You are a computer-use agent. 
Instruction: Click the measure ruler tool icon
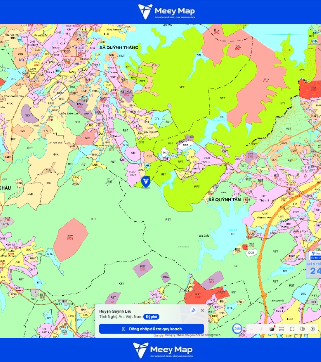281,329
